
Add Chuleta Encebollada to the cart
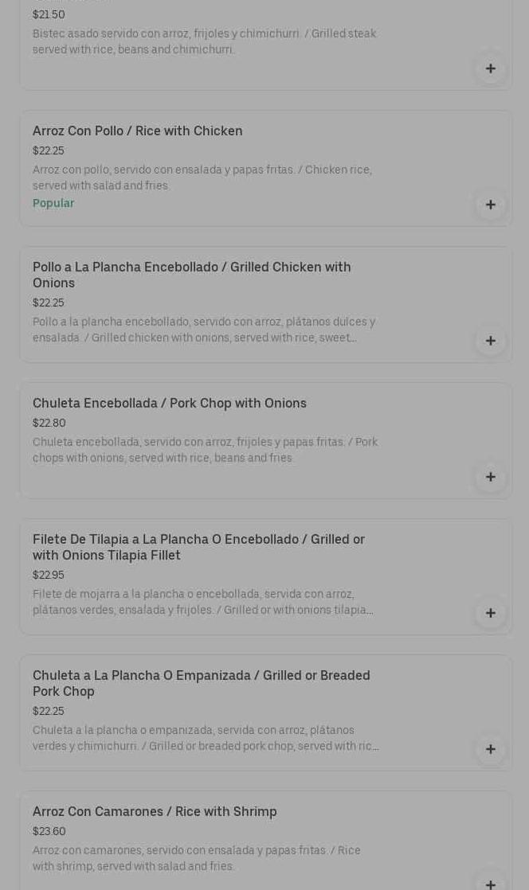pyautogui.click(x=490, y=477)
